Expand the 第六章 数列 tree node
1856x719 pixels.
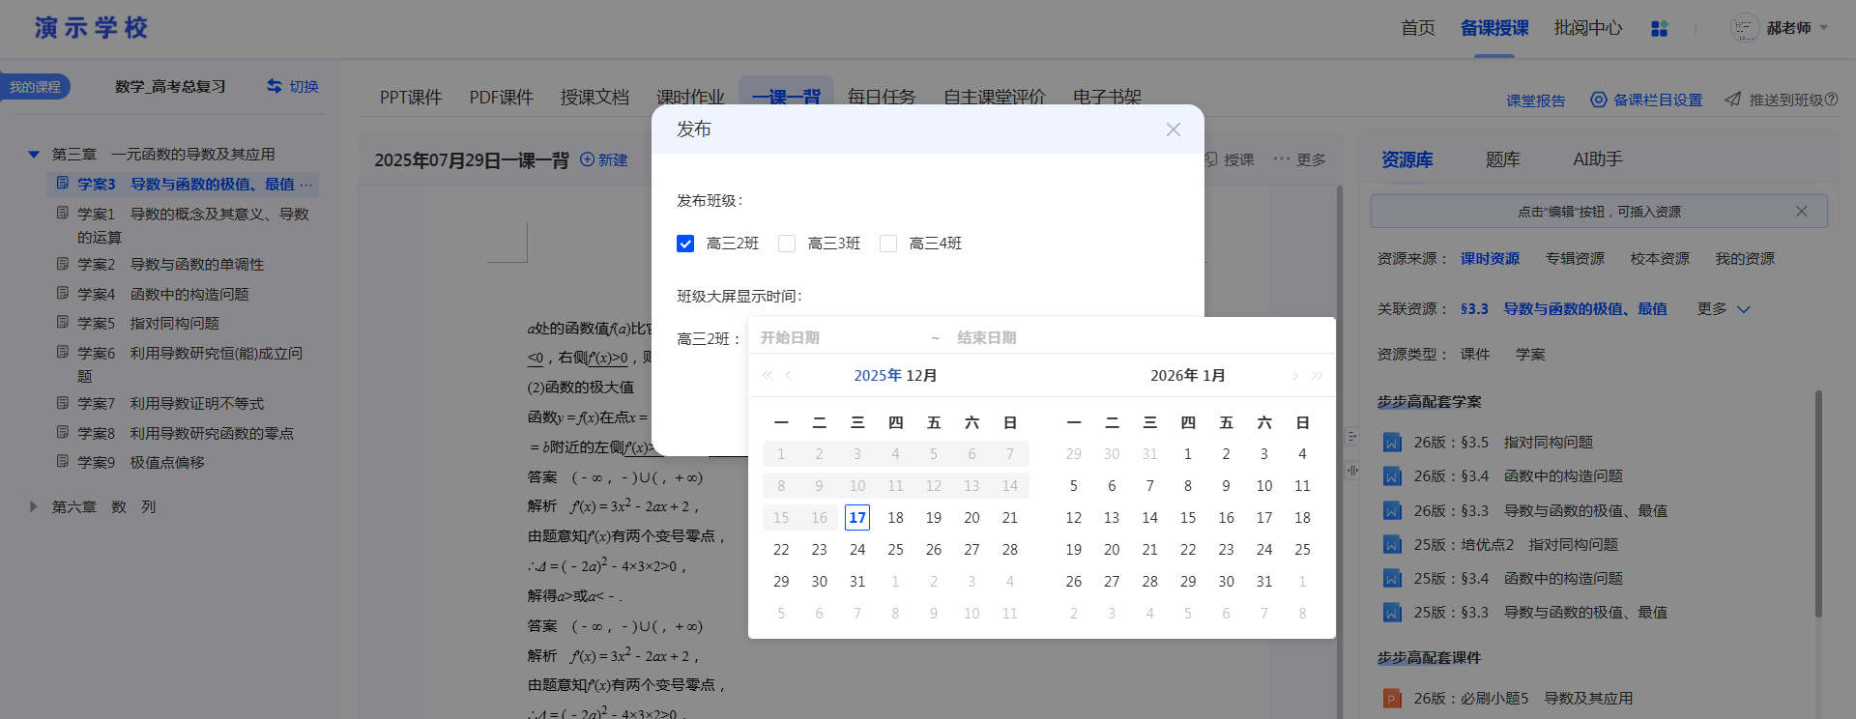(x=34, y=506)
